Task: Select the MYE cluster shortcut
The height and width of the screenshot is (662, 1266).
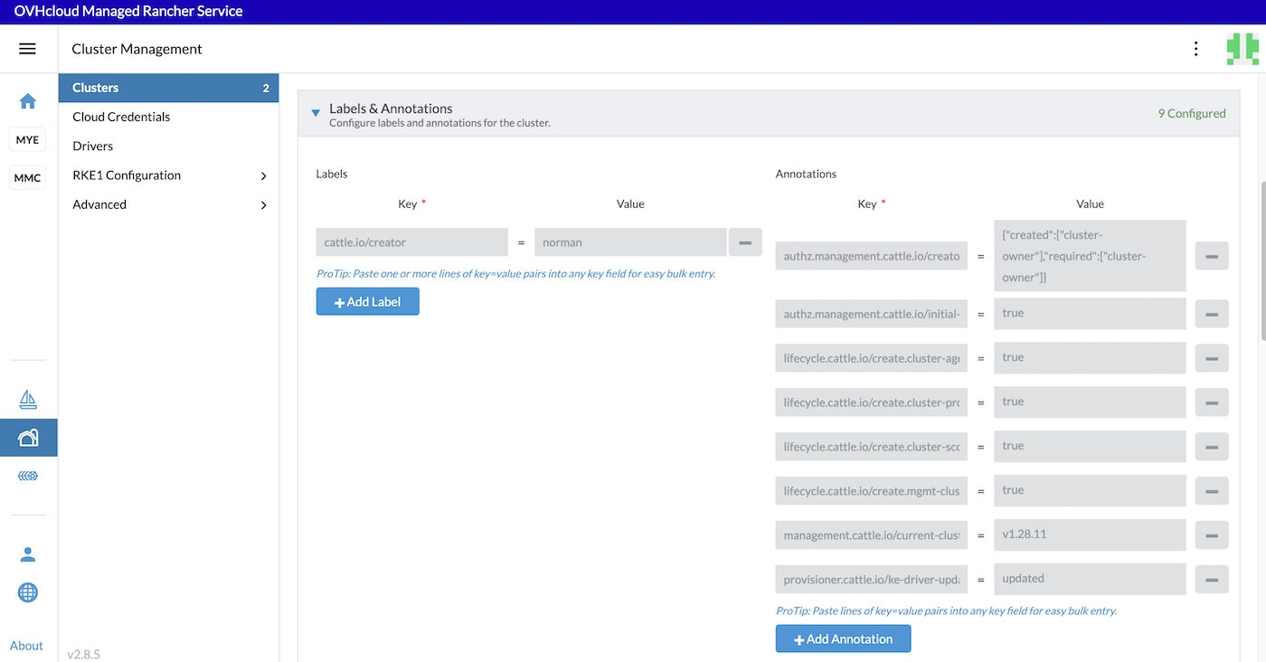Action: pyautogui.click(x=27, y=139)
